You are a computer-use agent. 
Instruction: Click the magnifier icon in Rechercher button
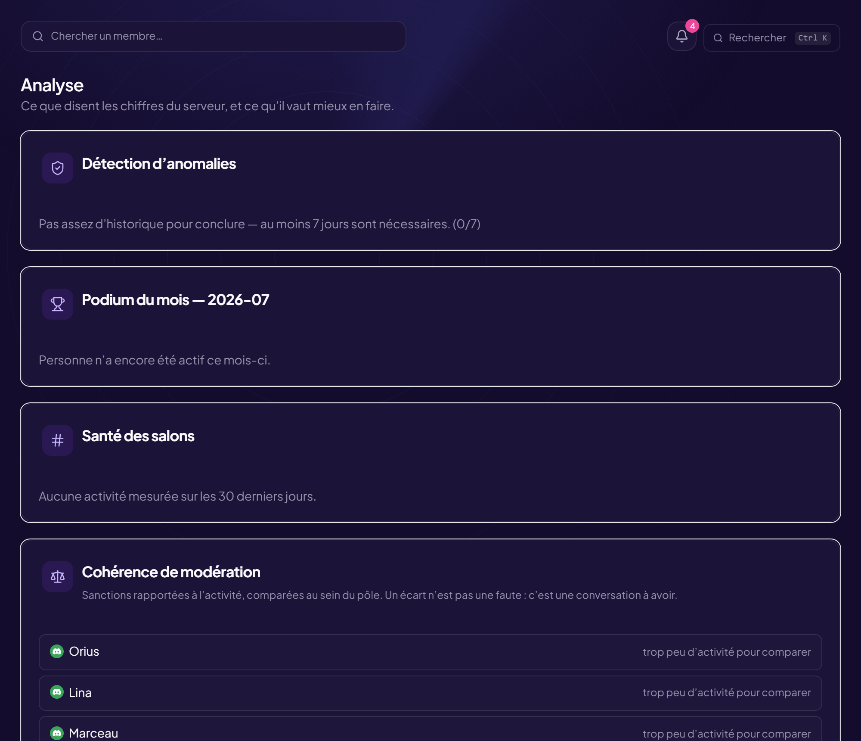click(x=718, y=38)
